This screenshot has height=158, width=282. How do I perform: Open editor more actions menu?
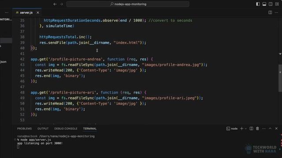point(276,12)
